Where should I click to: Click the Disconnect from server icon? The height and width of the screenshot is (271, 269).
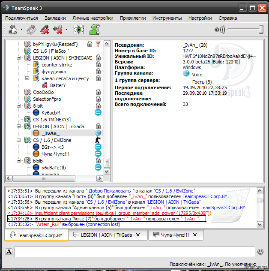coord(31,30)
